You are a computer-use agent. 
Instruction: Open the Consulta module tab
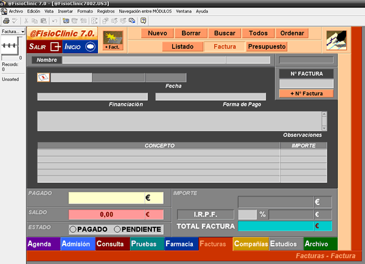113,244
